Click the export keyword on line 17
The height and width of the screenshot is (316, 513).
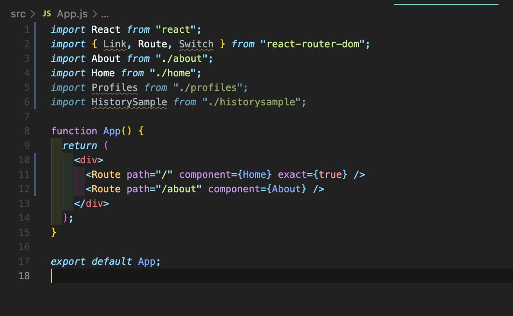(68, 261)
